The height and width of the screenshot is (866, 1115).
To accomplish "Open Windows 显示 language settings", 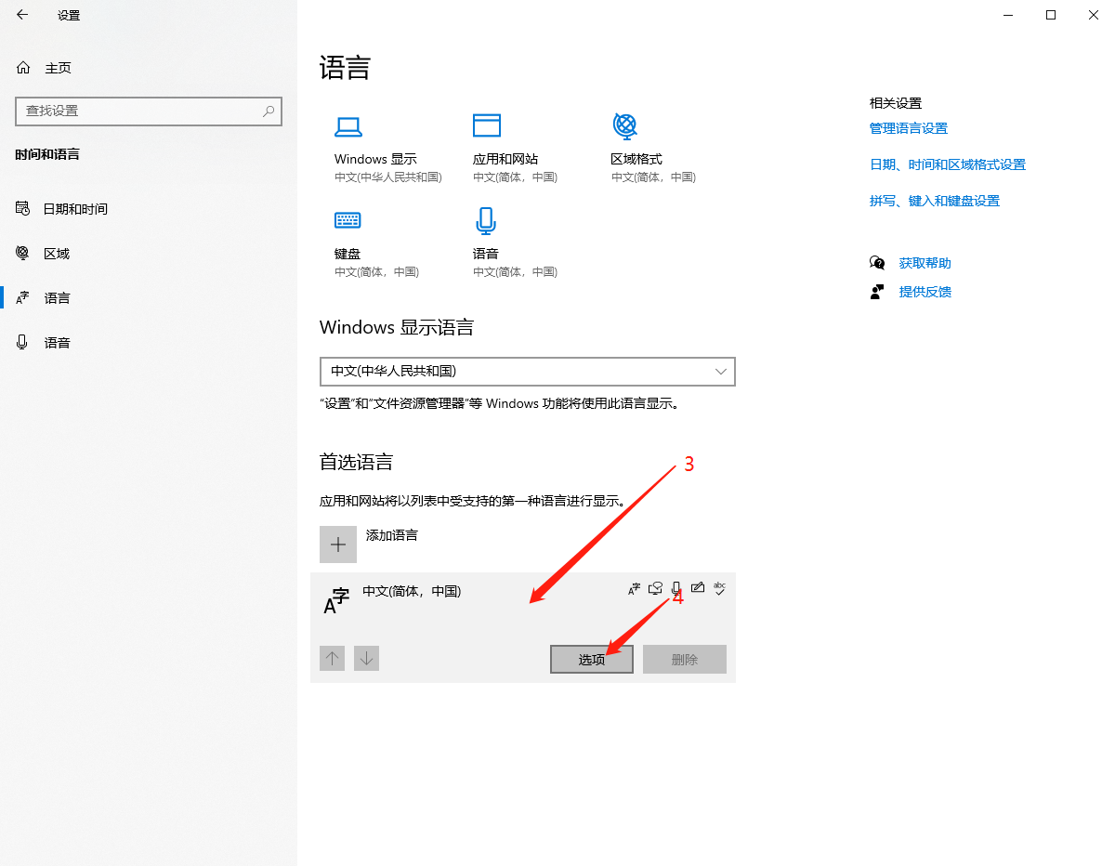I will [348, 126].
